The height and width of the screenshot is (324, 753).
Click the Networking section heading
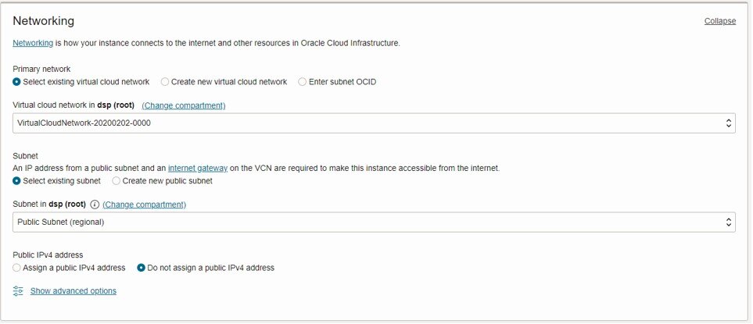43,21
